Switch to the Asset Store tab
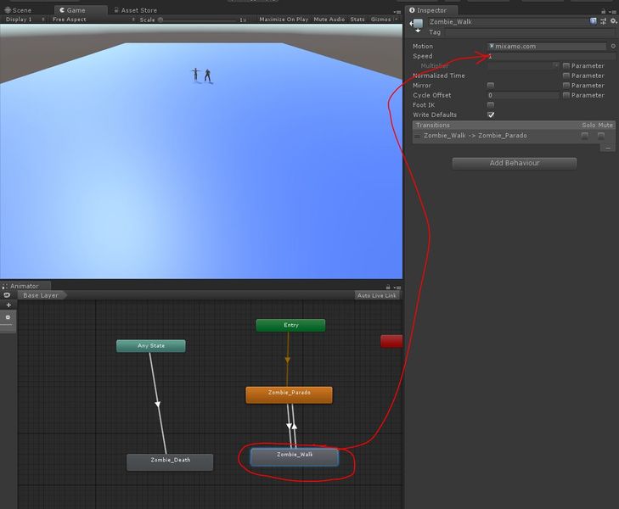 point(135,10)
